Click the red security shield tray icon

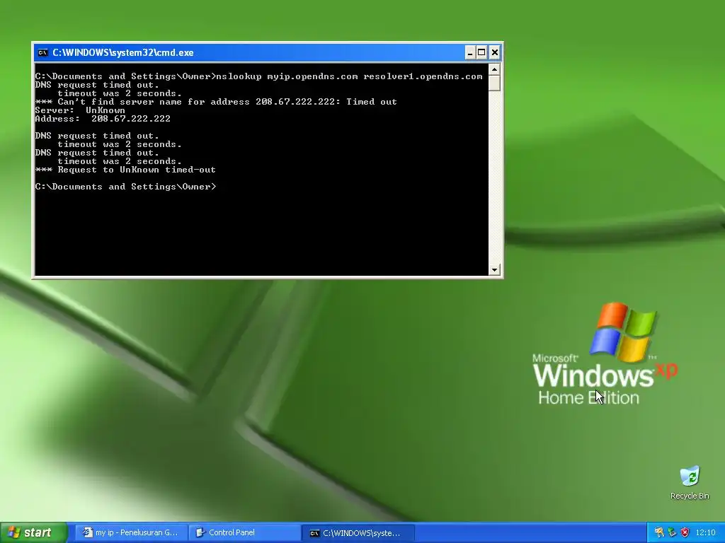tap(685, 532)
